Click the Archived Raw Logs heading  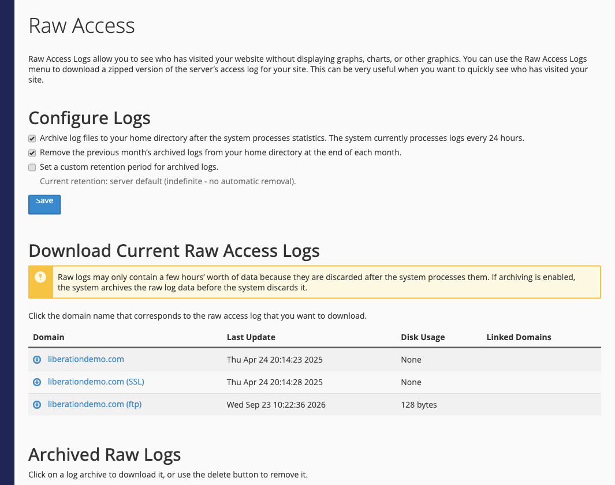[105, 455]
